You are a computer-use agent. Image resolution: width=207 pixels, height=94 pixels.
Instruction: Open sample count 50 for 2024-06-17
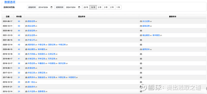[19, 21]
